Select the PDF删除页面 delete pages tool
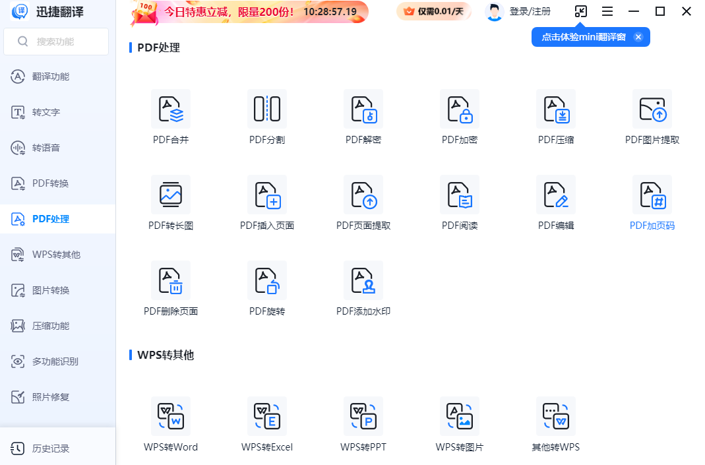Viewport: 705px width, 465px height. tap(171, 281)
